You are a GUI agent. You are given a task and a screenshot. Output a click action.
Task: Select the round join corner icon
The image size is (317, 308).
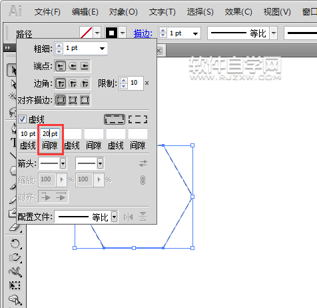[x=73, y=83]
